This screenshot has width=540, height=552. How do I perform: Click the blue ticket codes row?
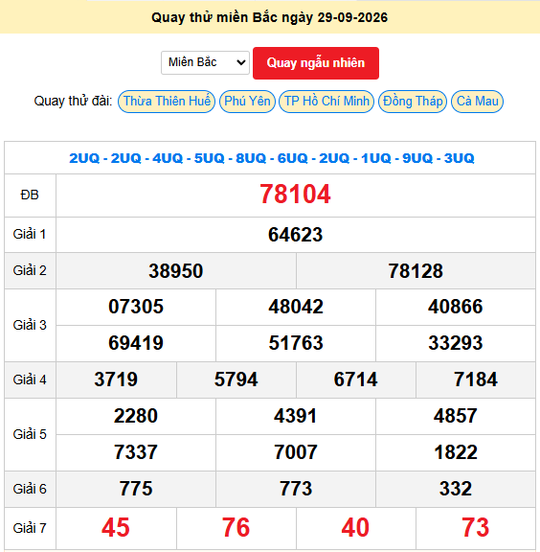coord(272,158)
